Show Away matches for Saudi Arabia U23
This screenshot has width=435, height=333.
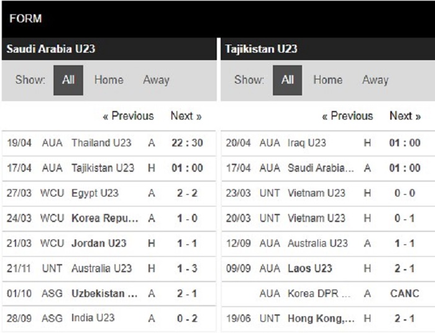click(x=156, y=80)
